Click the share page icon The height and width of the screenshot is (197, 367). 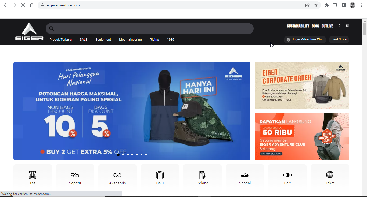(307, 5)
